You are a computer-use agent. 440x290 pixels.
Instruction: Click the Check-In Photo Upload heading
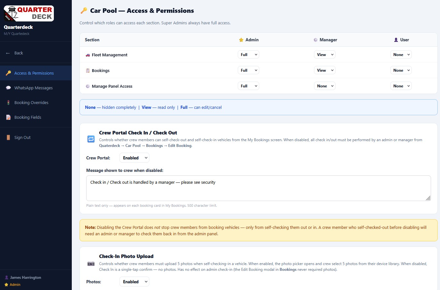point(126,256)
